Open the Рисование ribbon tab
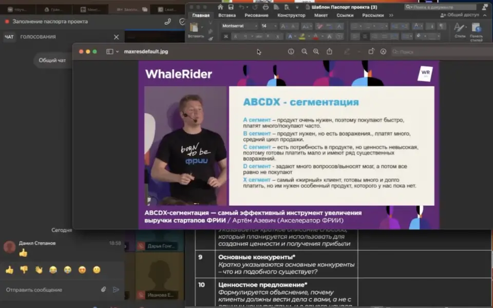 pyautogui.click(x=257, y=15)
